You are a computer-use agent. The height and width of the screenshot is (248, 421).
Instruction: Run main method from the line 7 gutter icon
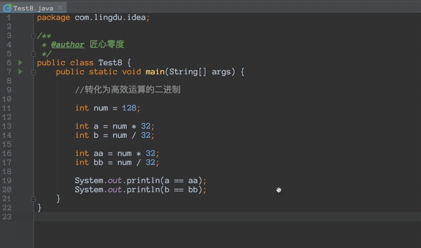tap(20, 71)
